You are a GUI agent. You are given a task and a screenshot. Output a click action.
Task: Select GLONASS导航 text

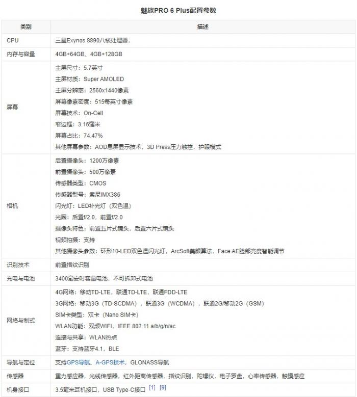[149, 362]
